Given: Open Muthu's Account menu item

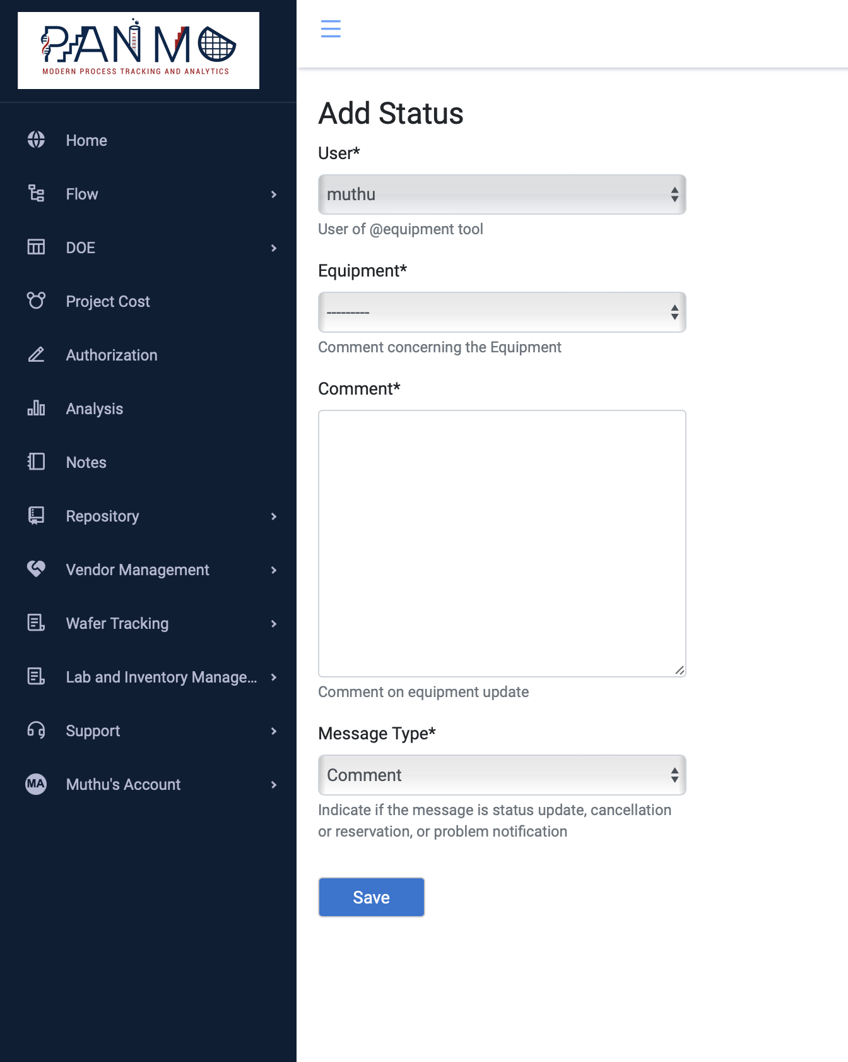Looking at the screenshot, I should coord(123,784).
